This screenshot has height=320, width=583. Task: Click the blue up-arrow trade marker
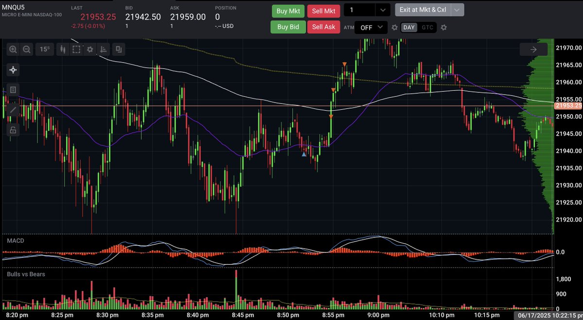pyautogui.click(x=304, y=154)
